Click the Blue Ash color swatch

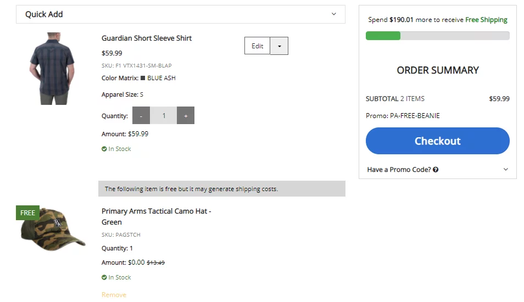coord(143,78)
